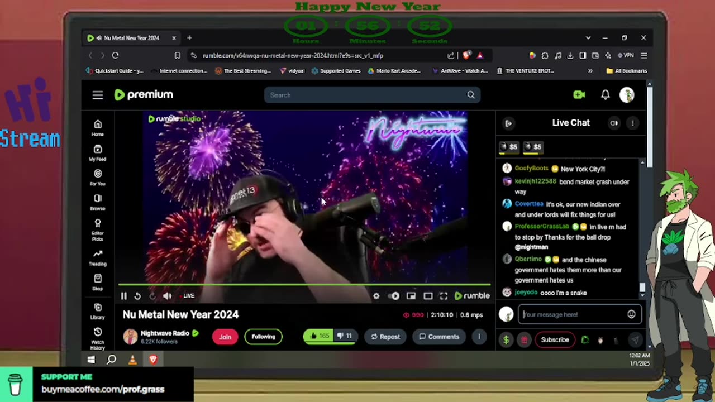The height and width of the screenshot is (402, 715).
Task: Click the green dollar rant icon
Action: 506,340
